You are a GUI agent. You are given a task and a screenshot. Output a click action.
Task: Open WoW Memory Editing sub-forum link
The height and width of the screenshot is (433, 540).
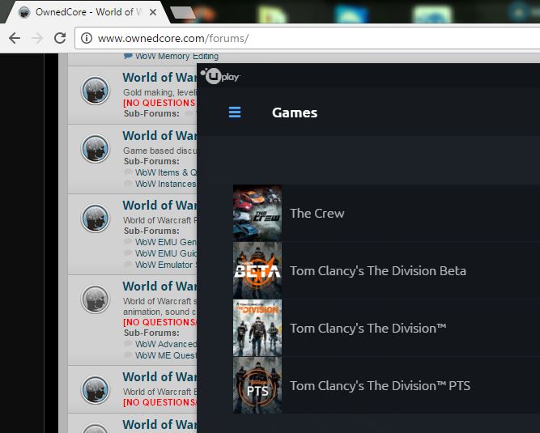(x=176, y=56)
